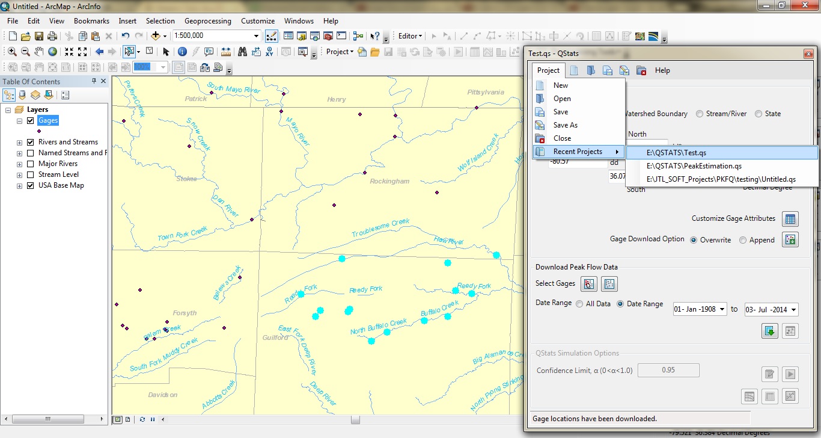Open the Find binoculars tool
This screenshot has width=821, height=438.
pyautogui.click(x=242, y=52)
